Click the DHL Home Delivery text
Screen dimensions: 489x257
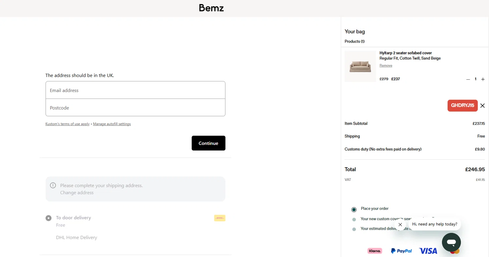[x=77, y=237]
